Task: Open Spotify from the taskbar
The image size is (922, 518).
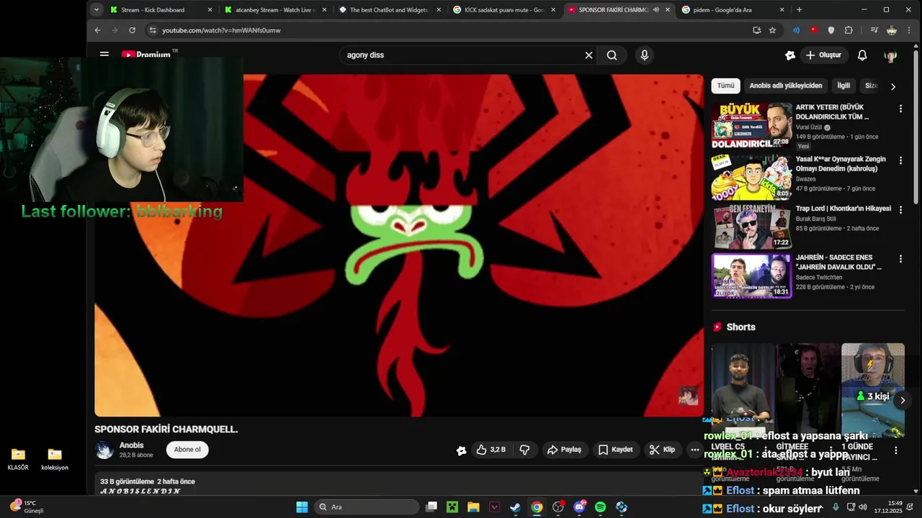Action: click(x=600, y=507)
